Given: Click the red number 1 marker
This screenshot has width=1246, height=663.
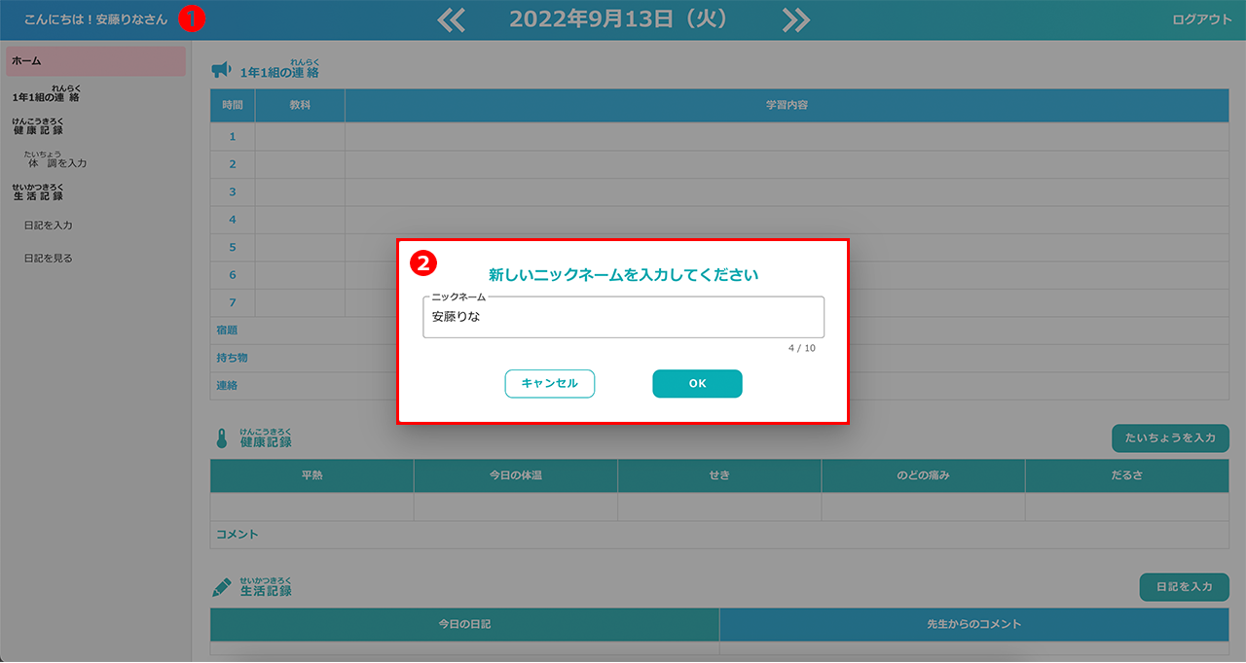Looking at the screenshot, I should pyautogui.click(x=192, y=19).
